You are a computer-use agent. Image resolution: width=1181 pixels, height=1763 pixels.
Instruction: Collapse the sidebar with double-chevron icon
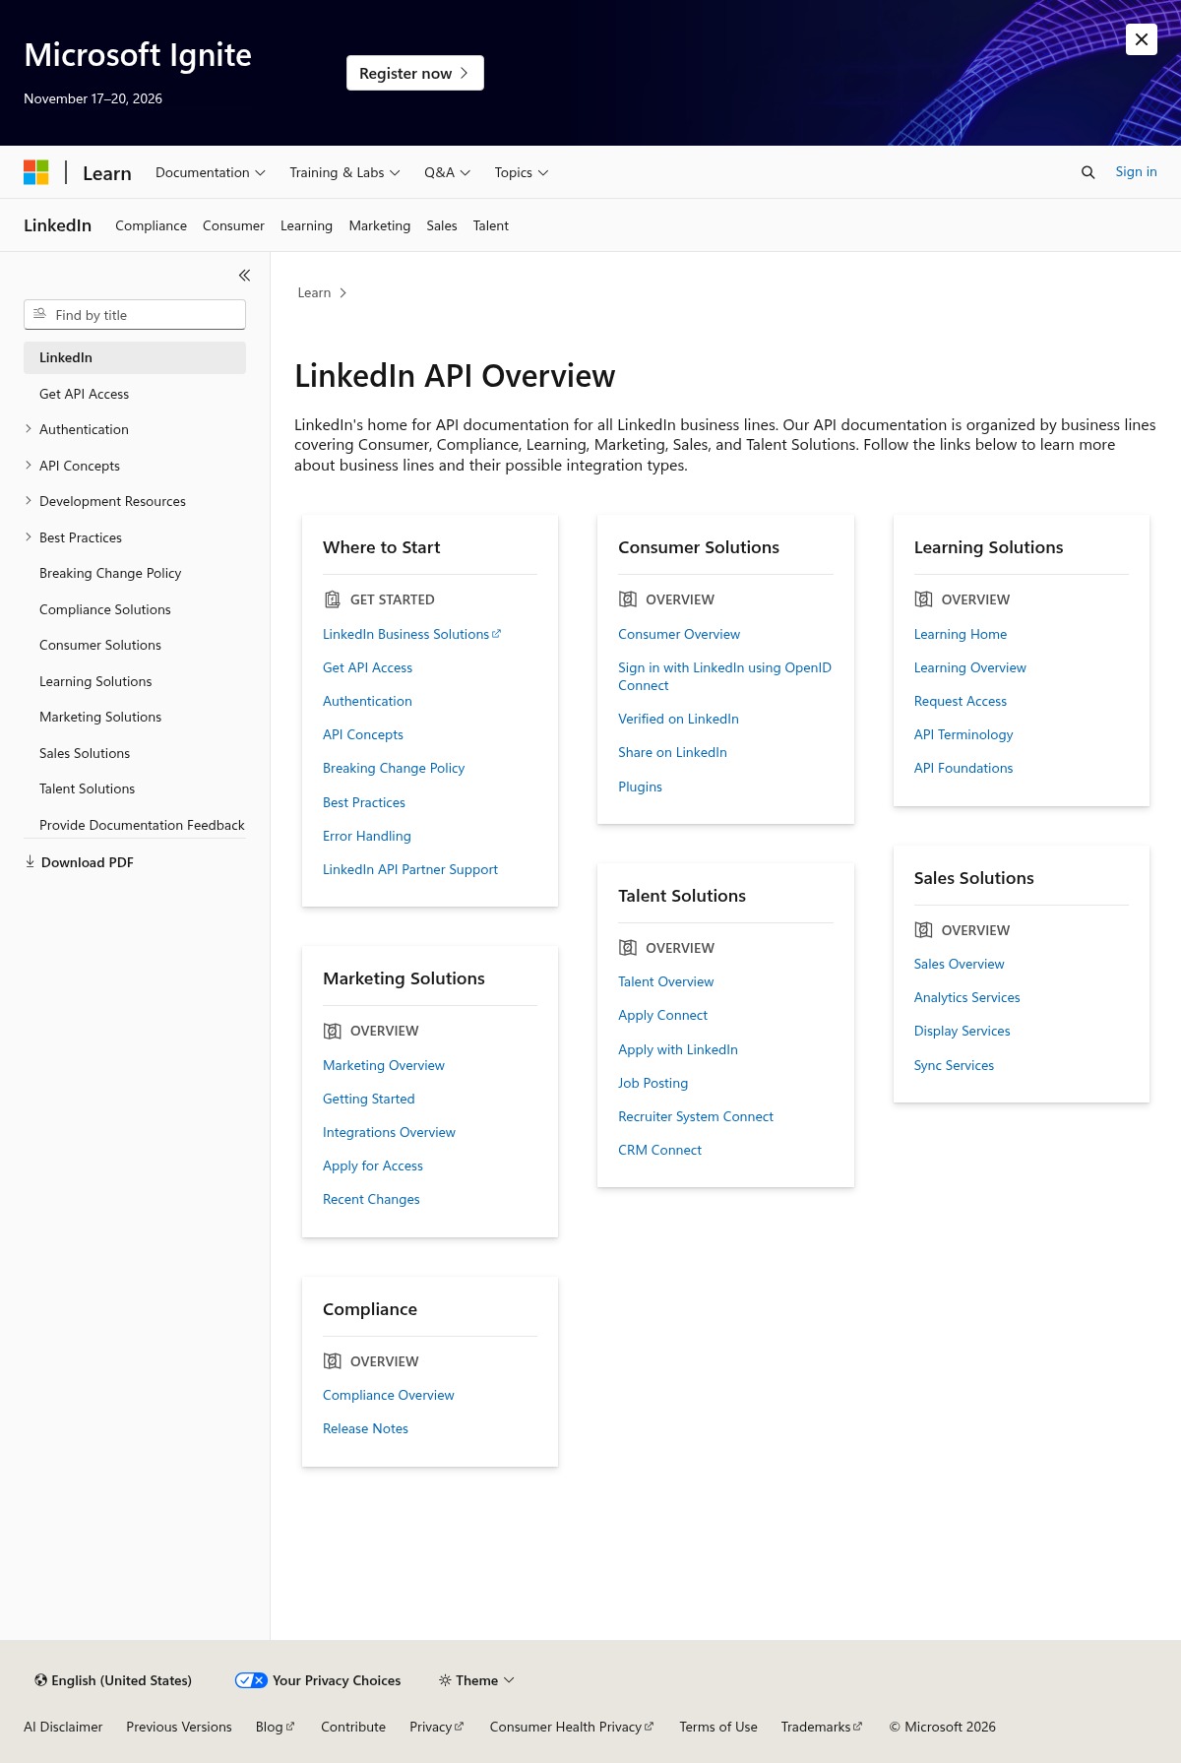(x=244, y=276)
